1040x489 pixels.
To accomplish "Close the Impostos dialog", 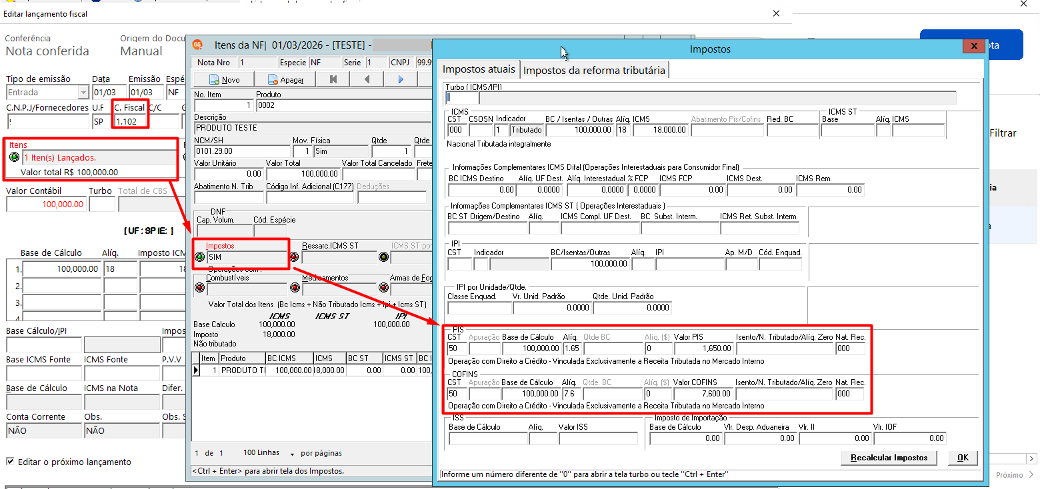I will (974, 46).
